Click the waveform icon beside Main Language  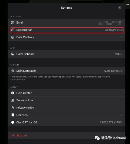[x=13, y=71]
